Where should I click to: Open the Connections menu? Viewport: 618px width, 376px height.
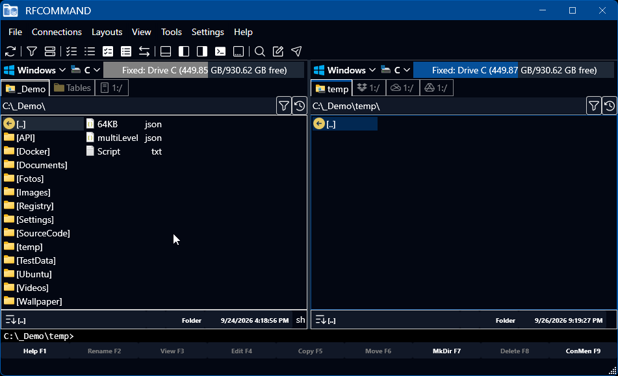(57, 32)
